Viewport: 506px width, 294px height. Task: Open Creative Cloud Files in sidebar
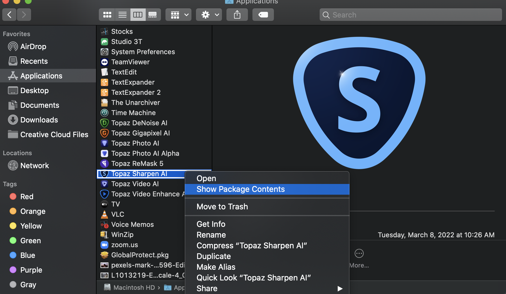(48, 135)
